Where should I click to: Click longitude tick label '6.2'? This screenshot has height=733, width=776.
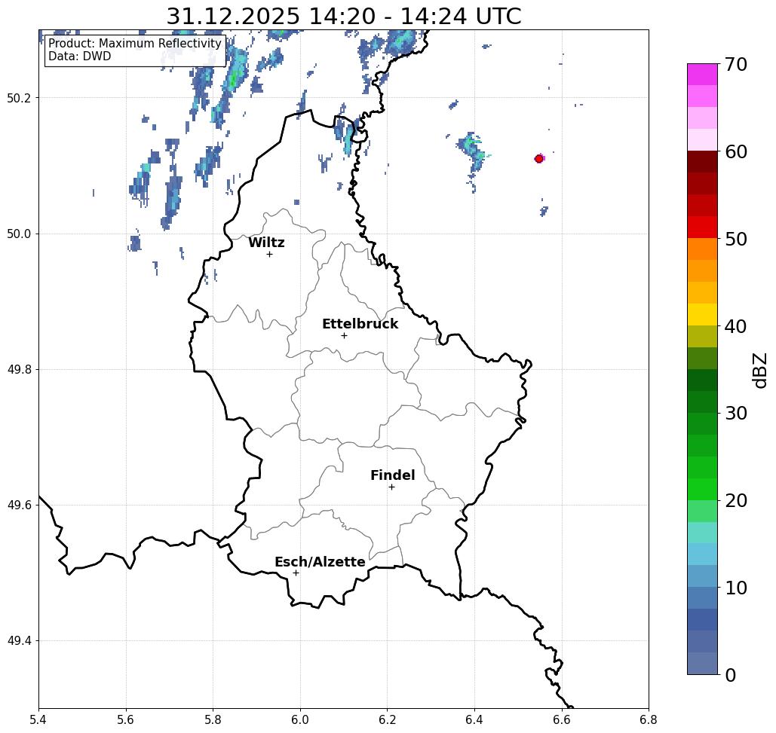pos(388,719)
